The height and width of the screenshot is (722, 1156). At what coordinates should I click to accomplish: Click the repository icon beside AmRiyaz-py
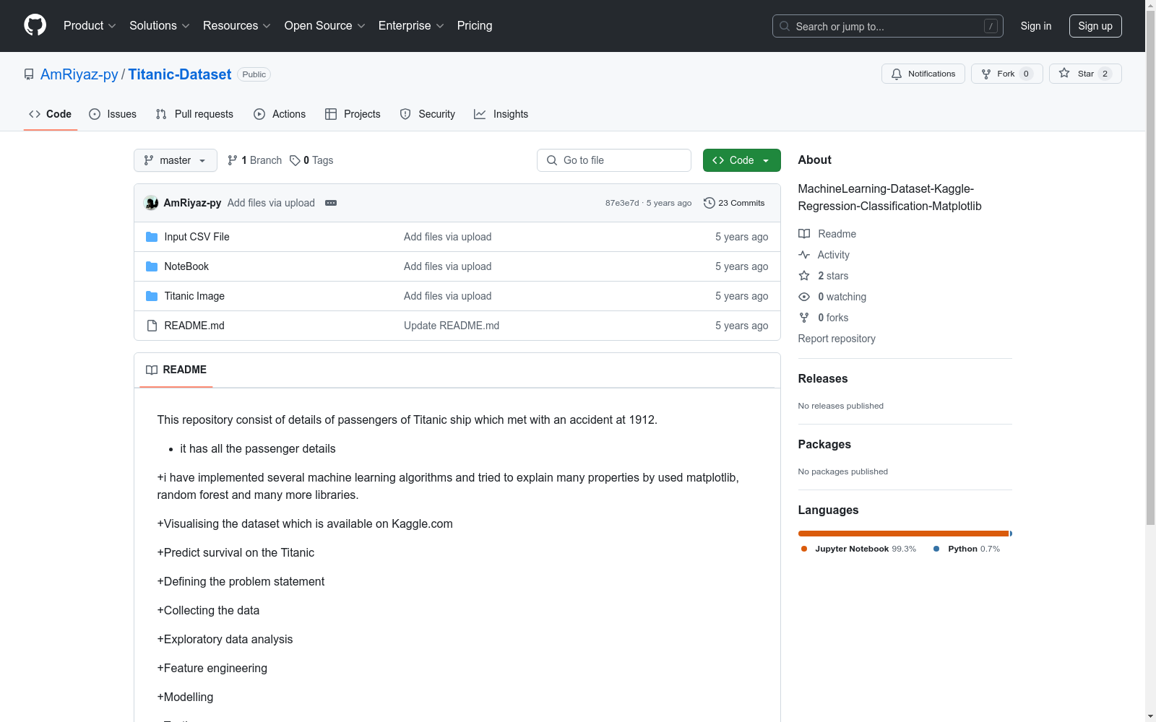point(29,74)
